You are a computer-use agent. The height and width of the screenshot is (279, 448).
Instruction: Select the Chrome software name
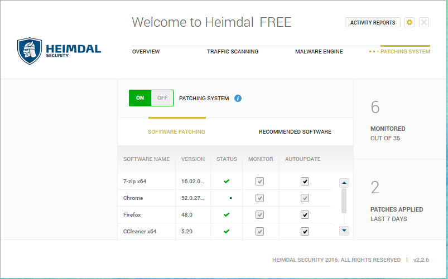tap(133, 198)
